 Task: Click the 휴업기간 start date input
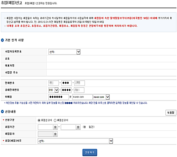(x=46, y=127)
